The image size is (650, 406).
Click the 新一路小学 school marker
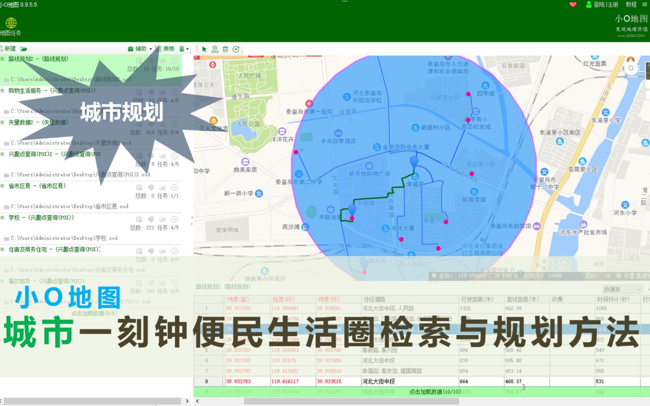pyautogui.click(x=259, y=193)
